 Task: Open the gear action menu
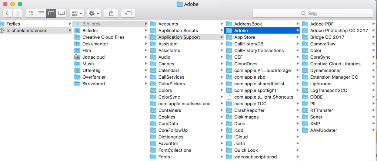pyautogui.click(x=94, y=13)
